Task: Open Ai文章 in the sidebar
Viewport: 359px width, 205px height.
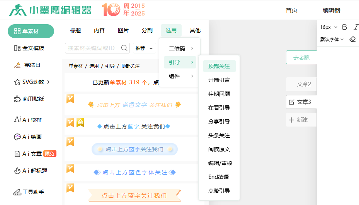Action: tap(28, 154)
